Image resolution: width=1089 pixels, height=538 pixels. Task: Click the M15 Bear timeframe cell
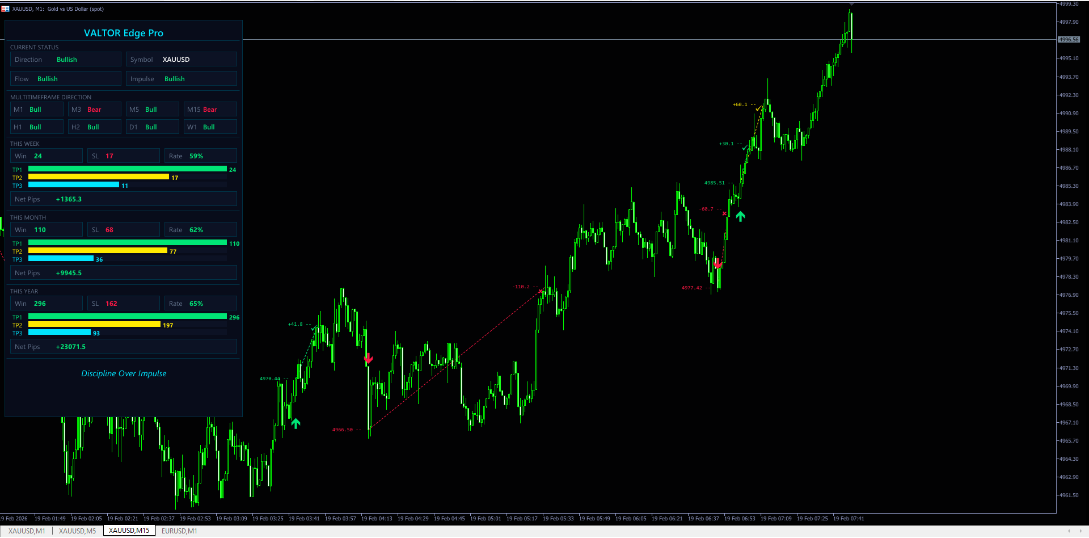tap(210, 110)
